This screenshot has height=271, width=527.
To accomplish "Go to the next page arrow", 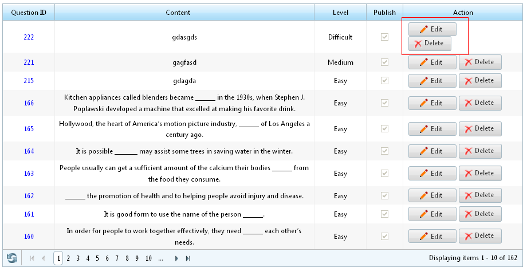I will (x=176, y=258).
